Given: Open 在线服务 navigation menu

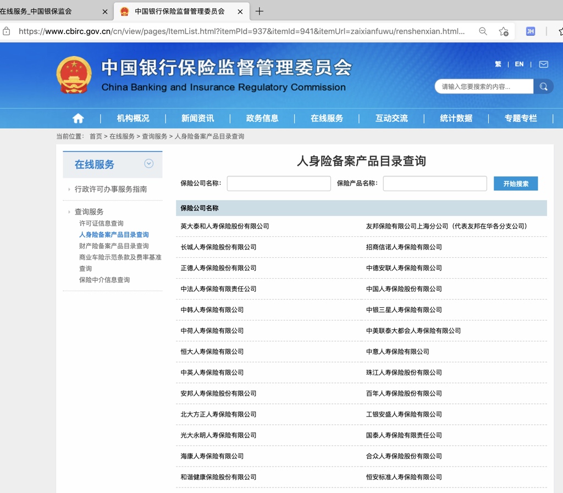Looking at the screenshot, I should pyautogui.click(x=327, y=118).
